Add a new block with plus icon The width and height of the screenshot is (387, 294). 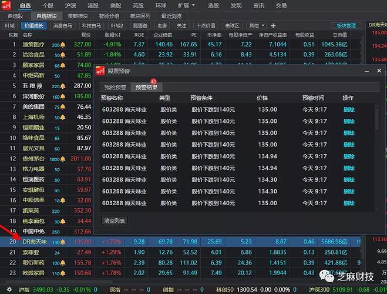[x=273, y=26]
